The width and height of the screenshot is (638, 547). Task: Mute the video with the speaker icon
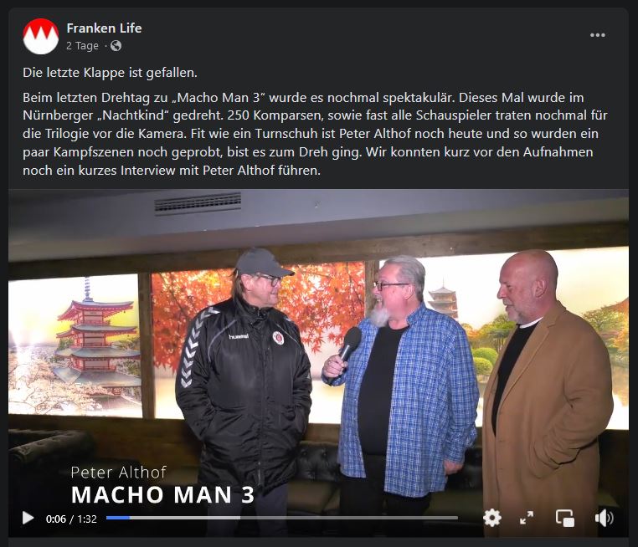click(x=604, y=519)
